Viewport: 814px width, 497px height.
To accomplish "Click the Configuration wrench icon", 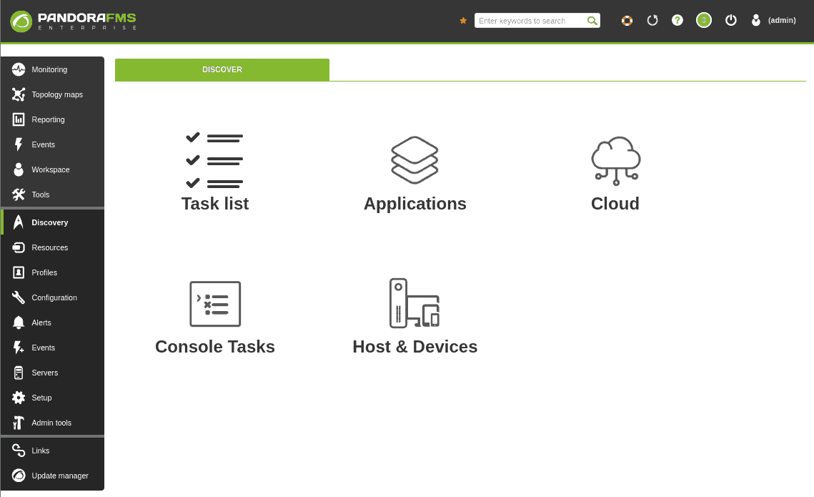I will coord(19,297).
